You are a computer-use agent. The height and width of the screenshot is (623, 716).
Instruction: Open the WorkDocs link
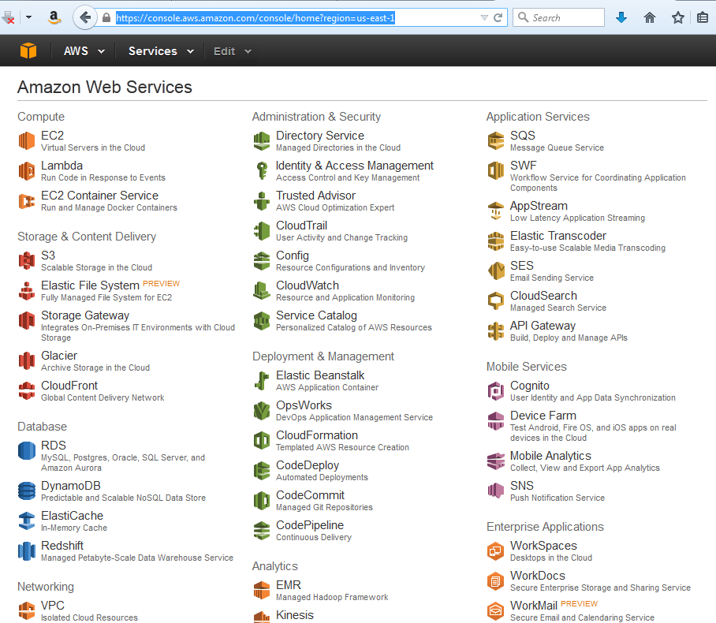[538, 576]
